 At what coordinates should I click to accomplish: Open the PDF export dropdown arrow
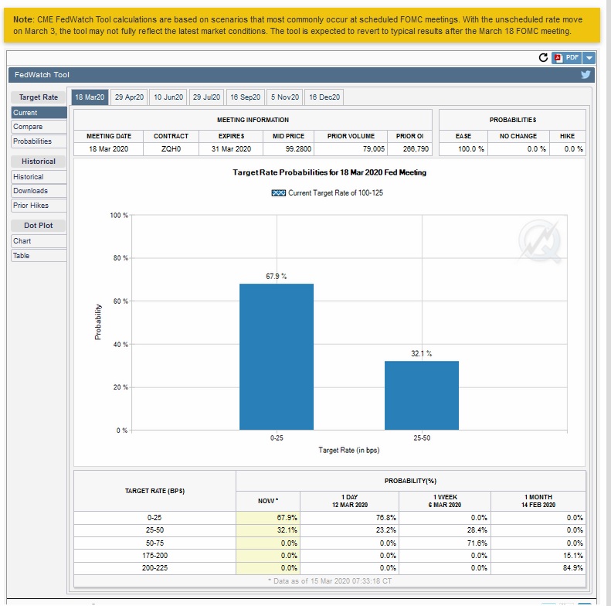589,58
